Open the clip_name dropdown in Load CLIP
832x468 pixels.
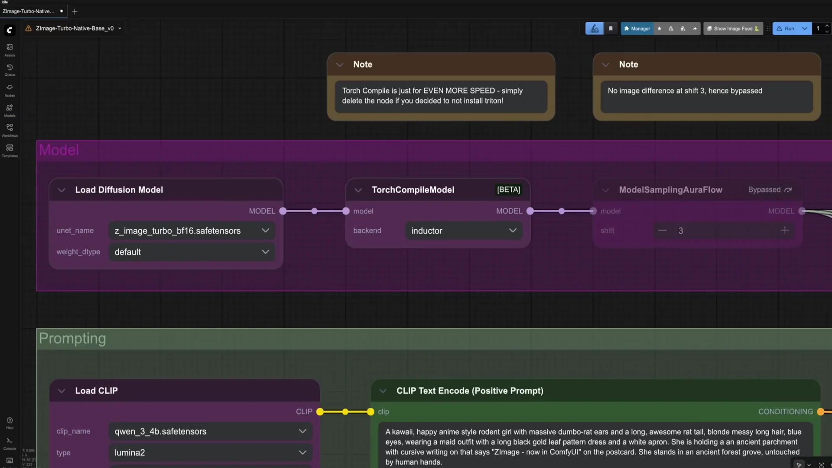[210, 431]
